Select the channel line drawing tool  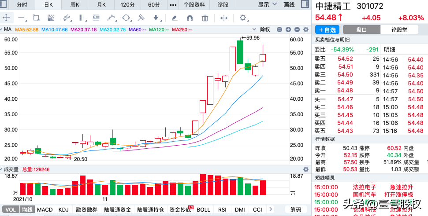pos(66,18)
